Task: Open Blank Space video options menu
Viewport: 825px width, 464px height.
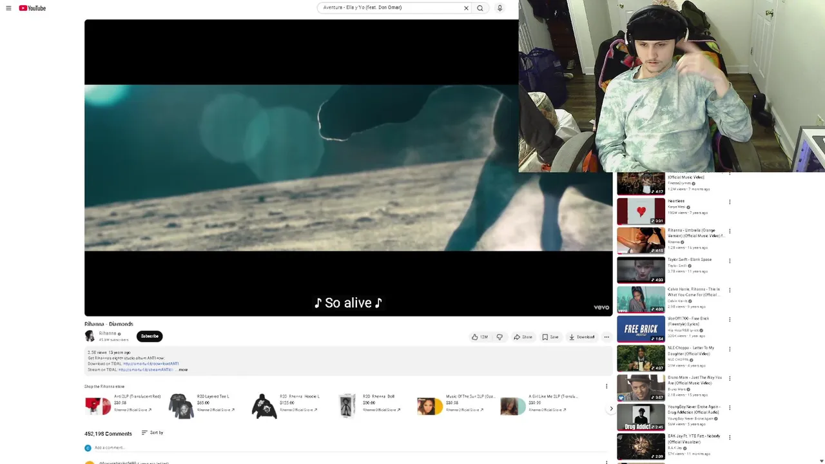Action: [730, 261]
